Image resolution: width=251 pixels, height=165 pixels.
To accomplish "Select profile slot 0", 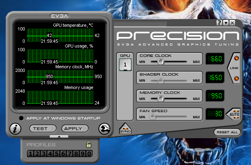I will 89,154.
